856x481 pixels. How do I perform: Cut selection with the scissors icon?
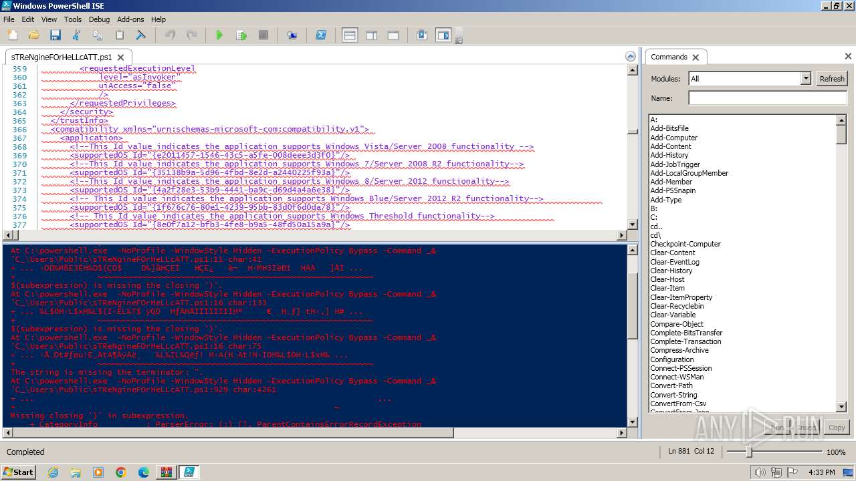tap(76, 35)
